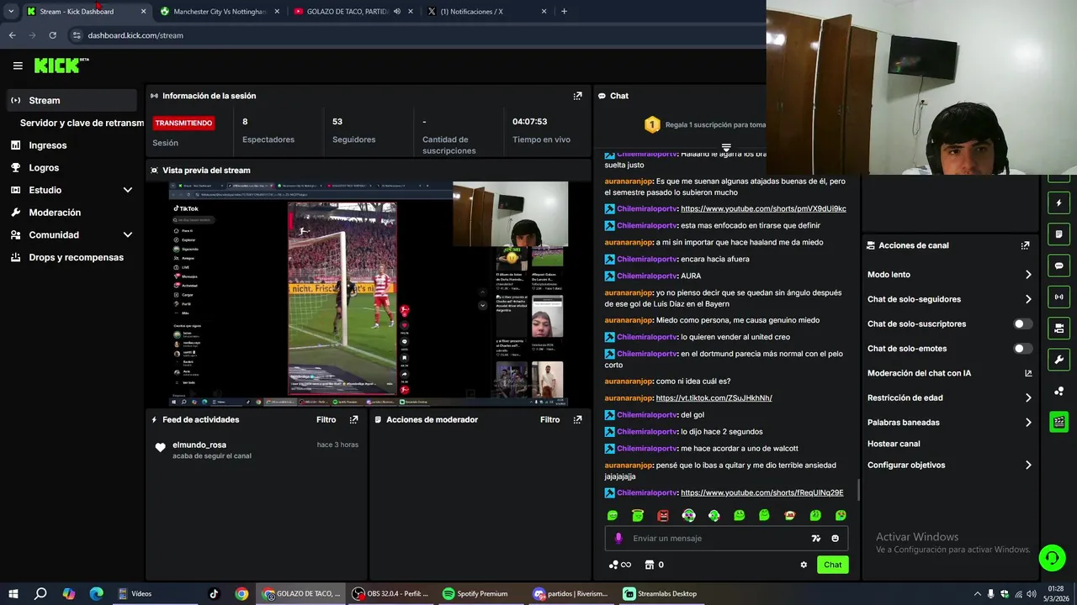This screenshot has height=605, width=1077.
Task: Expand Palabras baneadas options
Action: [x=1028, y=423]
